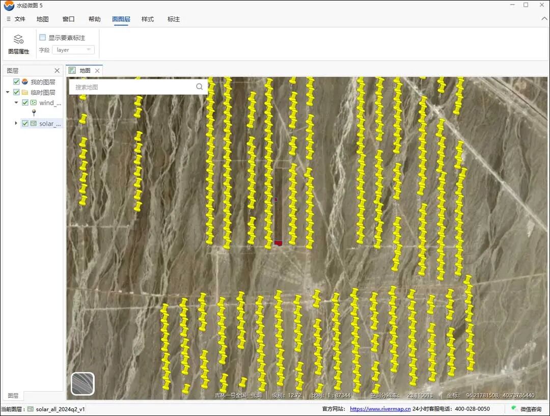550x416 pixels.
Task: Click the 比例 1:87344 scale readout
Action: (331, 395)
